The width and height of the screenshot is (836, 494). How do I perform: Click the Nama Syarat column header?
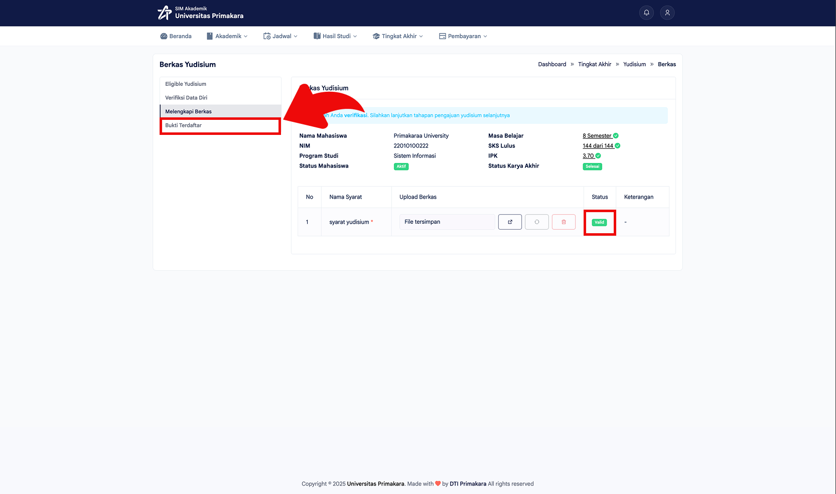(346, 197)
